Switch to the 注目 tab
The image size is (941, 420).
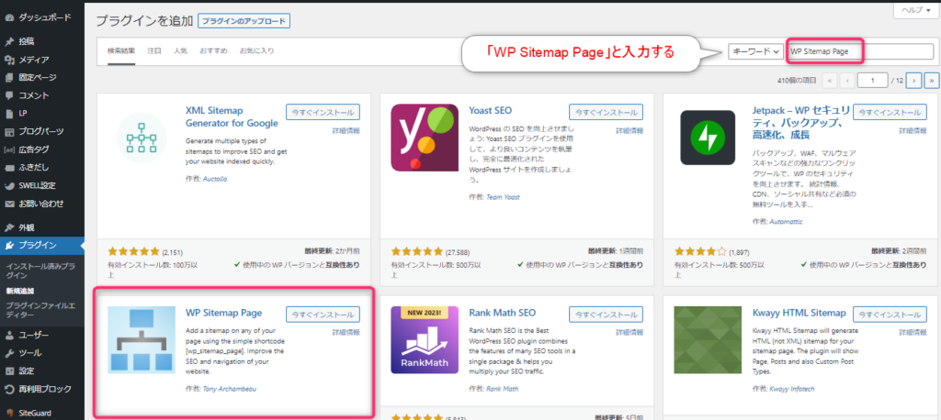click(154, 51)
